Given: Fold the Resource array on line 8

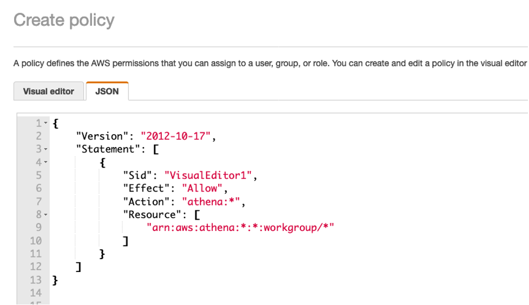Looking at the screenshot, I should (x=46, y=215).
